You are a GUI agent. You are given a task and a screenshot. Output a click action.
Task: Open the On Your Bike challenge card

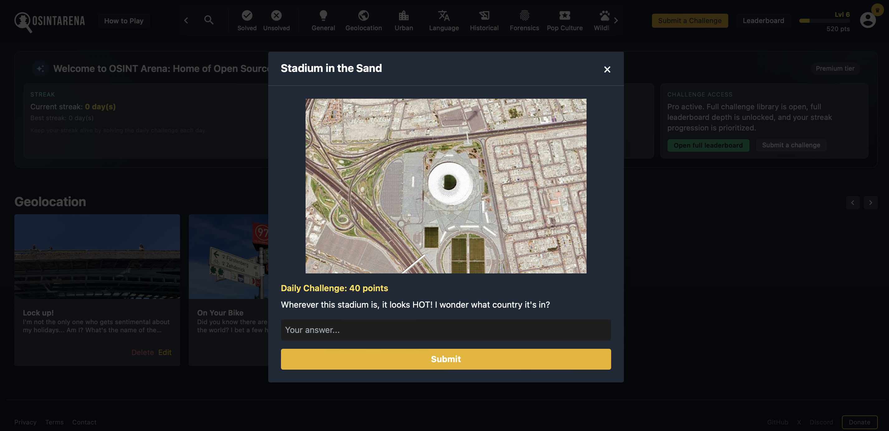(x=228, y=290)
